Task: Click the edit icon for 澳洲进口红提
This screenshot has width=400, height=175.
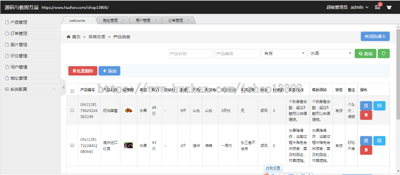Action: point(366,140)
